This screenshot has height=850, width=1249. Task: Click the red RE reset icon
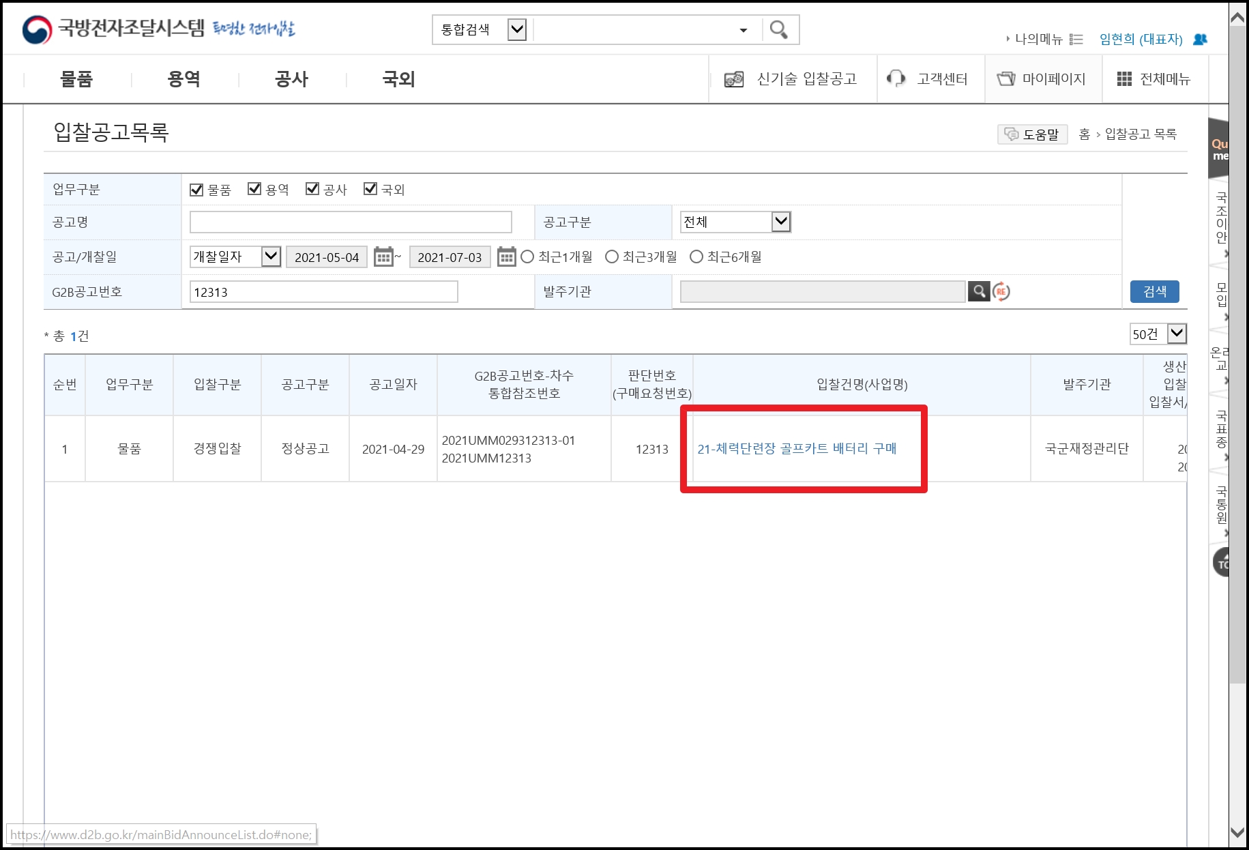(x=1001, y=291)
